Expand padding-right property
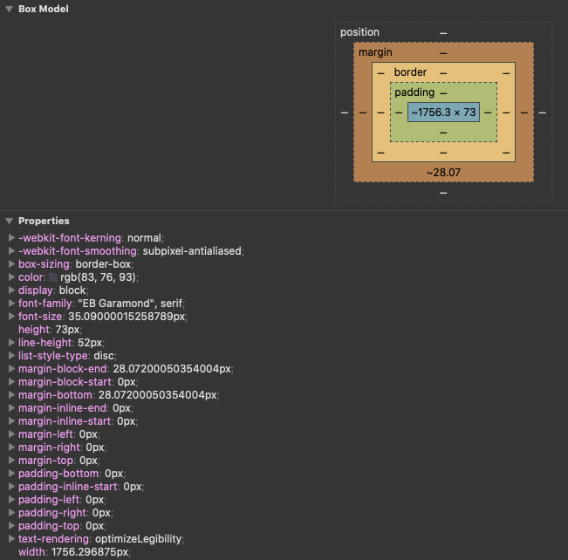 coord(11,513)
